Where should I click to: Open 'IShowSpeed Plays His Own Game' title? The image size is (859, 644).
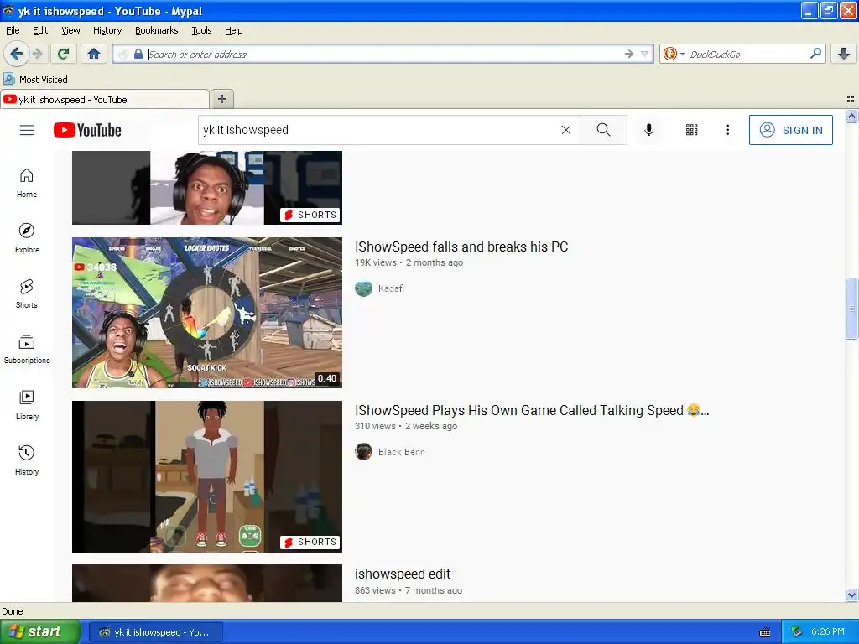(531, 411)
